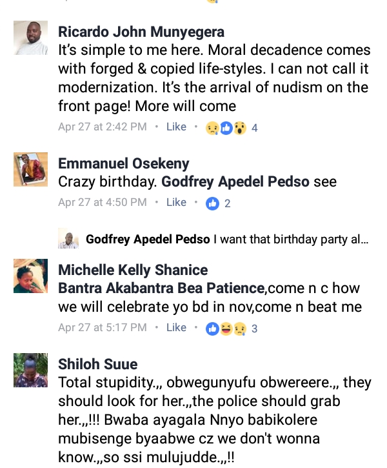Click the Apr 27 at 5:17 PM timestamp

[102, 328]
